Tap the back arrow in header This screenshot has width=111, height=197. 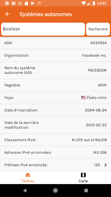(7, 14)
